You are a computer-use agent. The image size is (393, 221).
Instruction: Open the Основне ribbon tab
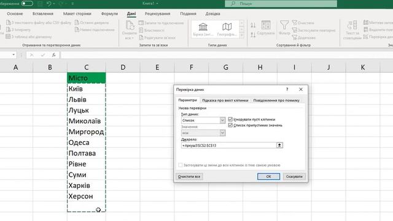(x=15, y=14)
